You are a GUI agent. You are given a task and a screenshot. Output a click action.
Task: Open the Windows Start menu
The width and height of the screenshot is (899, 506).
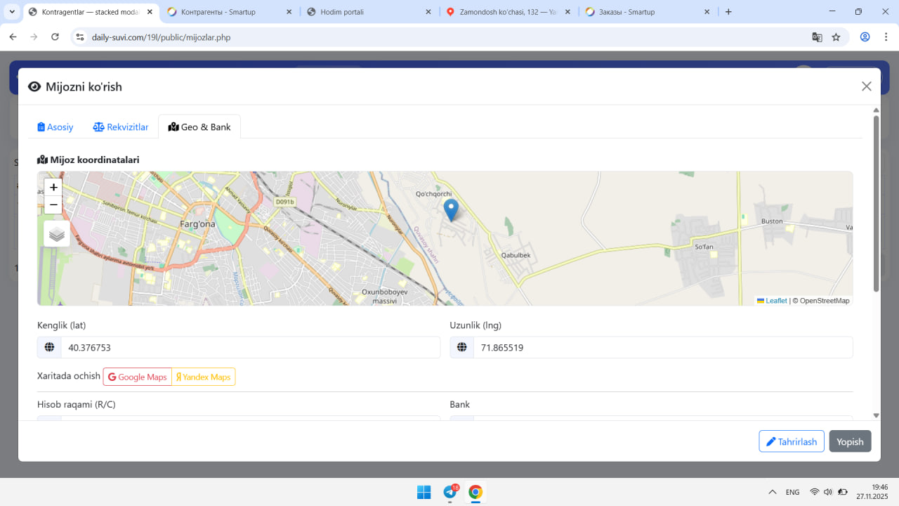[424, 492]
